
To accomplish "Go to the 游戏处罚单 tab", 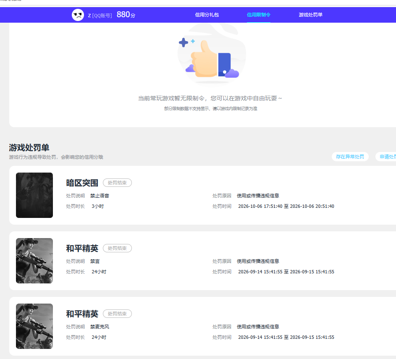I will coord(311,15).
